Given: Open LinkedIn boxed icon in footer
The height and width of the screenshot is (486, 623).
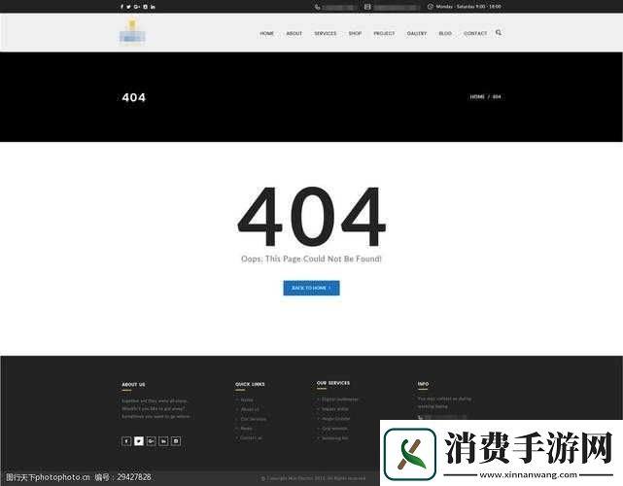Looking at the screenshot, I should click(163, 441).
